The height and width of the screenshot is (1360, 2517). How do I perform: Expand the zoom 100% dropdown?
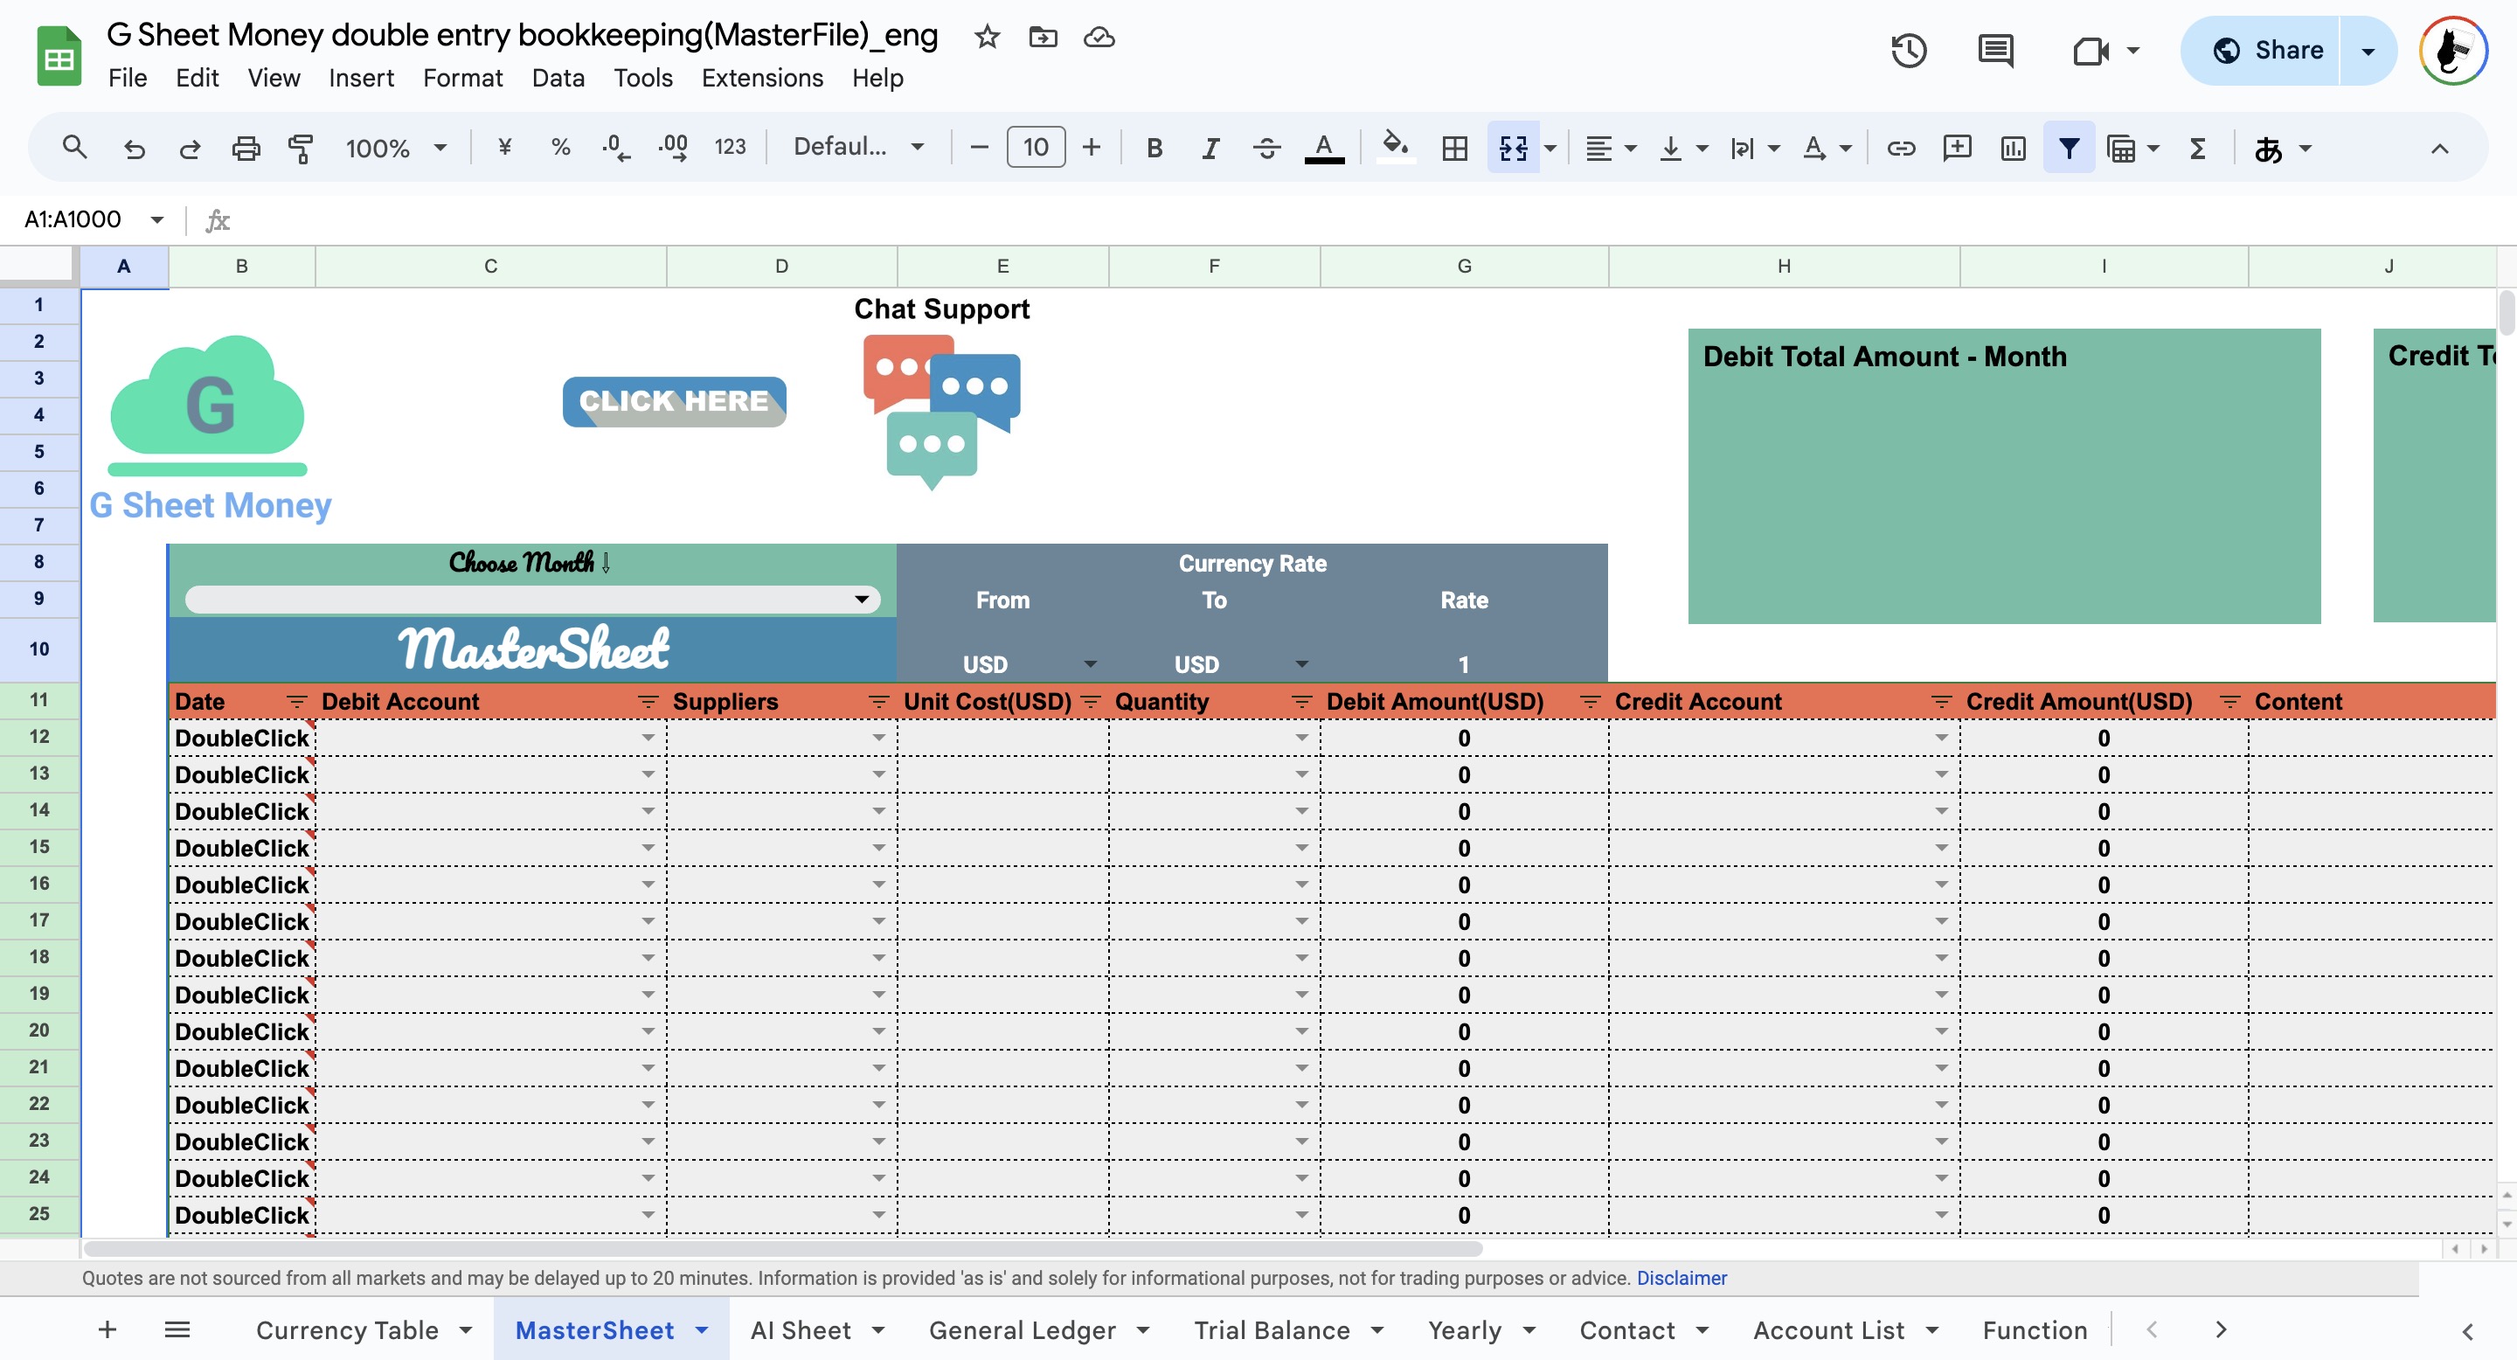click(x=394, y=148)
